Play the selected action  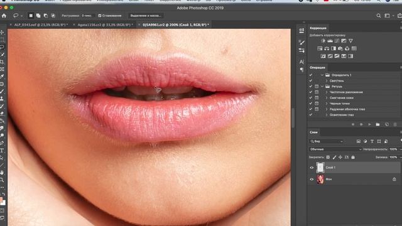click(x=369, y=124)
